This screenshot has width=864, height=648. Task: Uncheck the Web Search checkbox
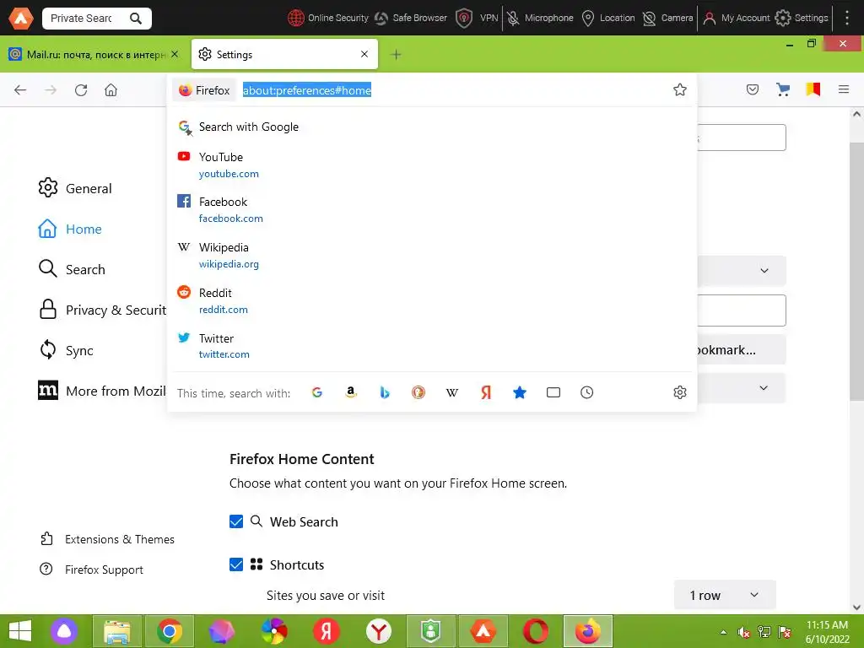coord(236,521)
